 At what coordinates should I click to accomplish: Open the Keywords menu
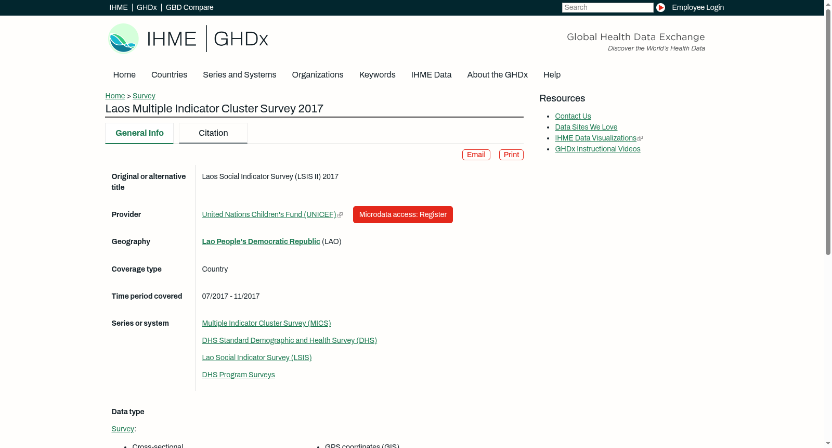click(378, 75)
